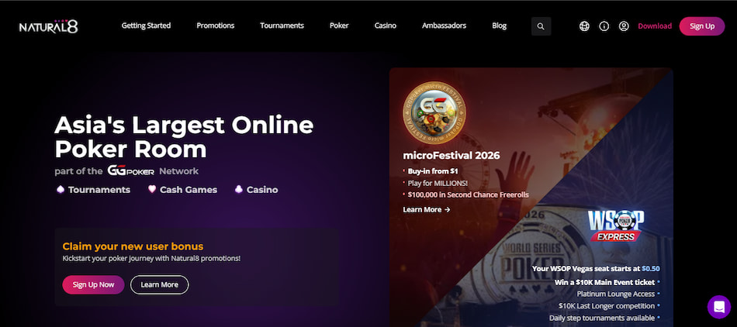Open the Casino menu item
Image resolution: width=737 pixels, height=327 pixels.
(x=386, y=26)
